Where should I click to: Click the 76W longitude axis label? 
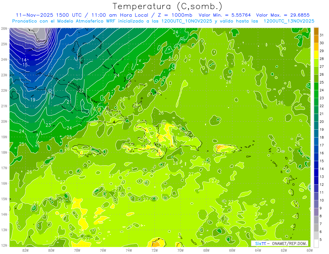[x=103, y=250]
